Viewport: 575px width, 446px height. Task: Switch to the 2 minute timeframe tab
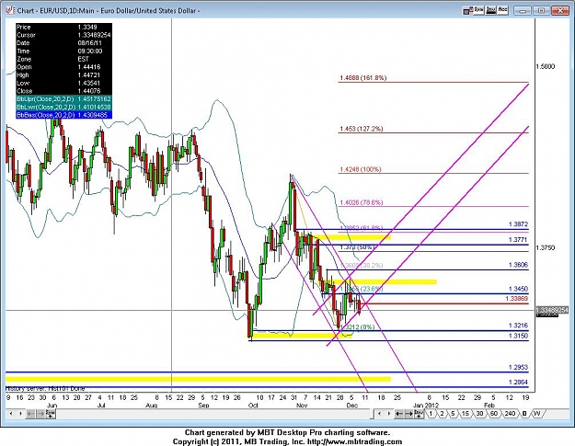pyautogui.click(x=442, y=414)
